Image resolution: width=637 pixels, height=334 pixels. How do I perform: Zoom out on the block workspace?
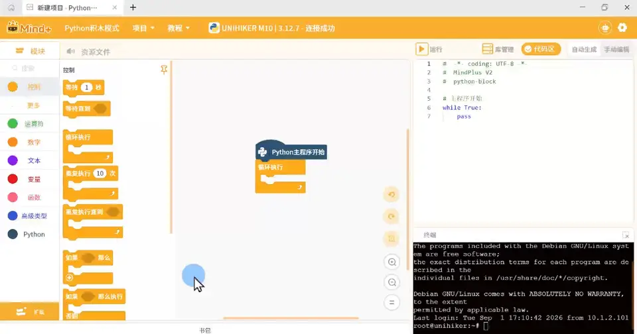click(391, 282)
